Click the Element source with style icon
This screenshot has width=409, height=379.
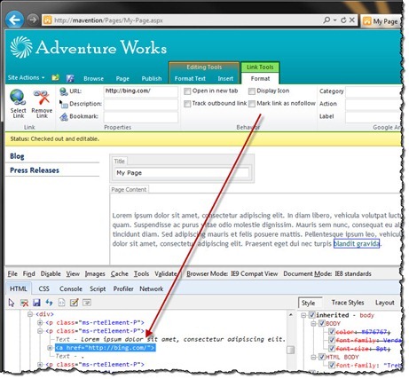[61, 303]
